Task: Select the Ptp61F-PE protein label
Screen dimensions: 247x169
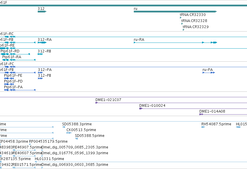Action: tap(13, 76)
